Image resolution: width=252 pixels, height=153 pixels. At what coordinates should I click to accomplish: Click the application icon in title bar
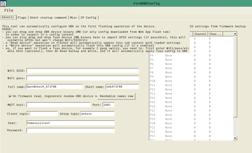point(3,3)
